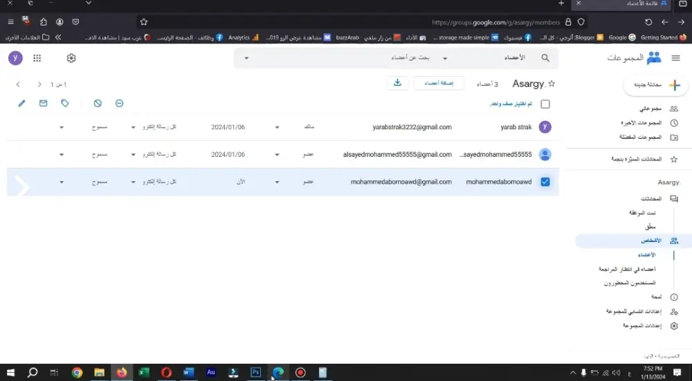
Task: Open Excel from the taskbar
Action: click(x=144, y=373)
